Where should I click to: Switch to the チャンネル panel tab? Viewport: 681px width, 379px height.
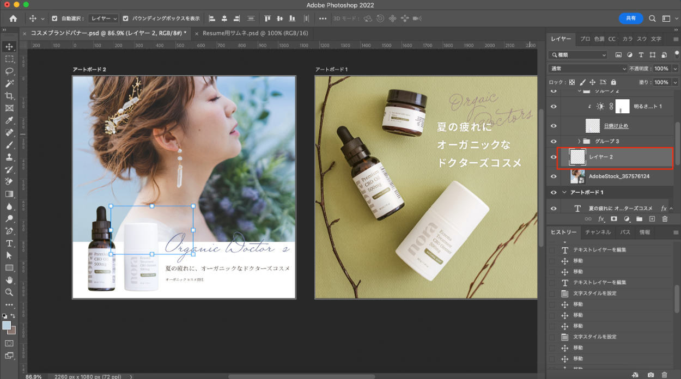(x=598, y=232)
